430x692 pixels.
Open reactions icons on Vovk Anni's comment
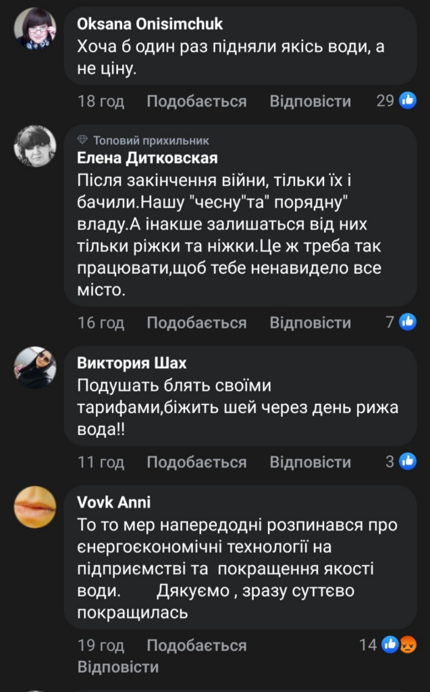[x=399, y=645]
